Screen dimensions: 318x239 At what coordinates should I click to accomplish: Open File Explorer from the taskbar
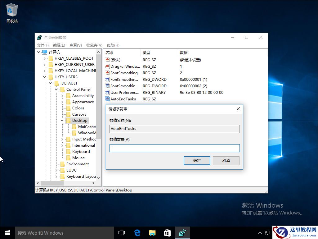(x=152, y=232)
